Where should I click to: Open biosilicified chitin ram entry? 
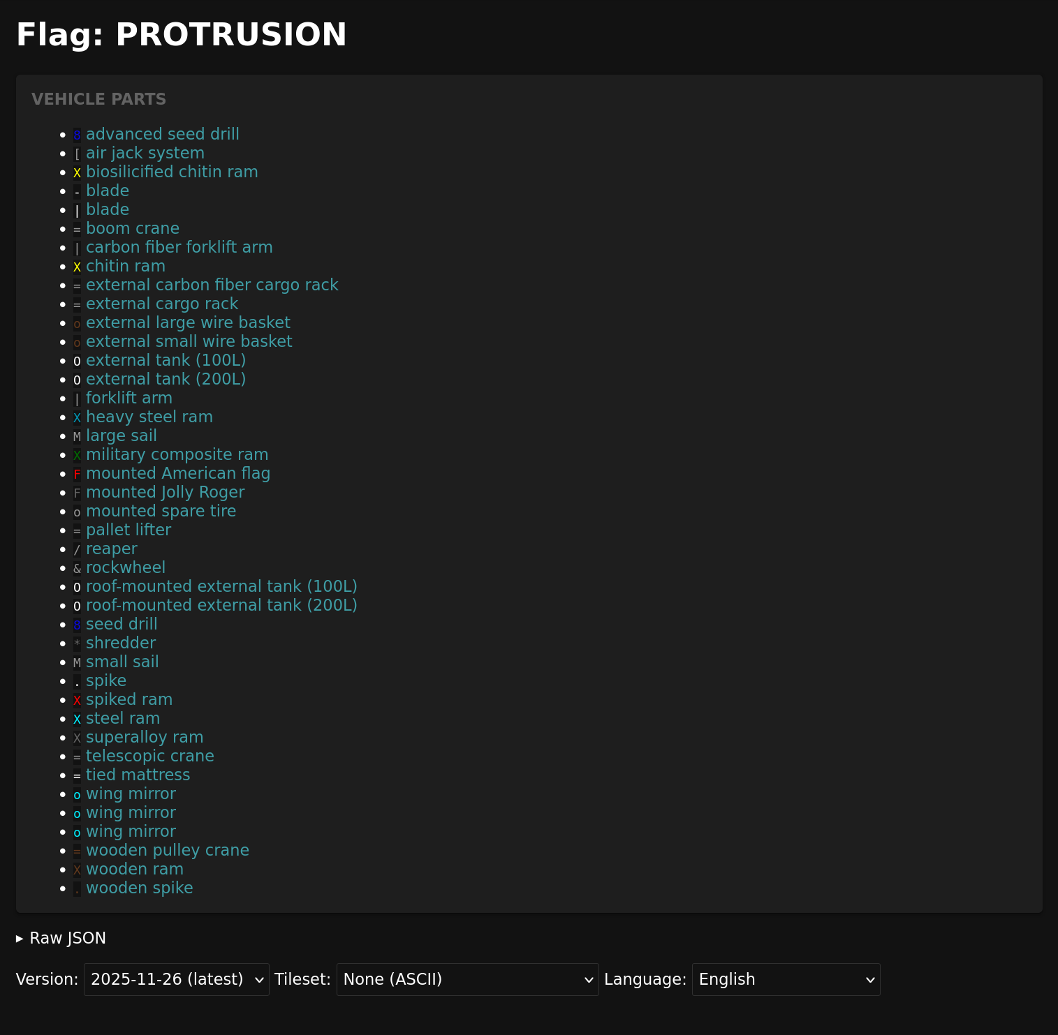point(172,172)
